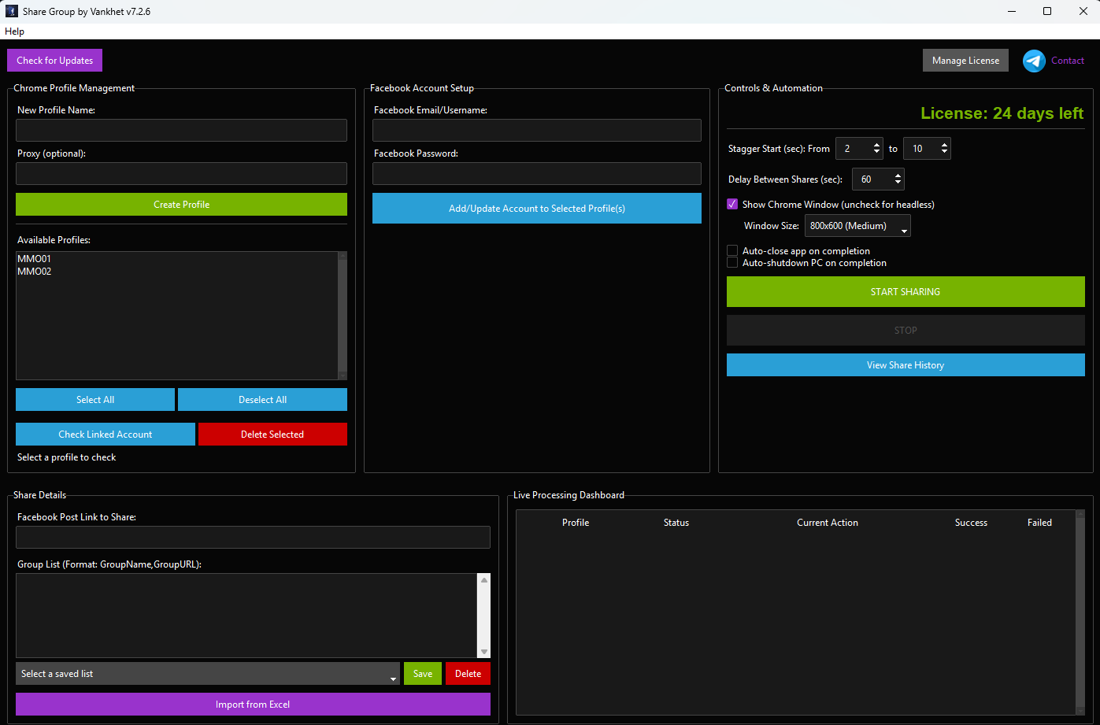Decrease Stagger Start to value

944,153
